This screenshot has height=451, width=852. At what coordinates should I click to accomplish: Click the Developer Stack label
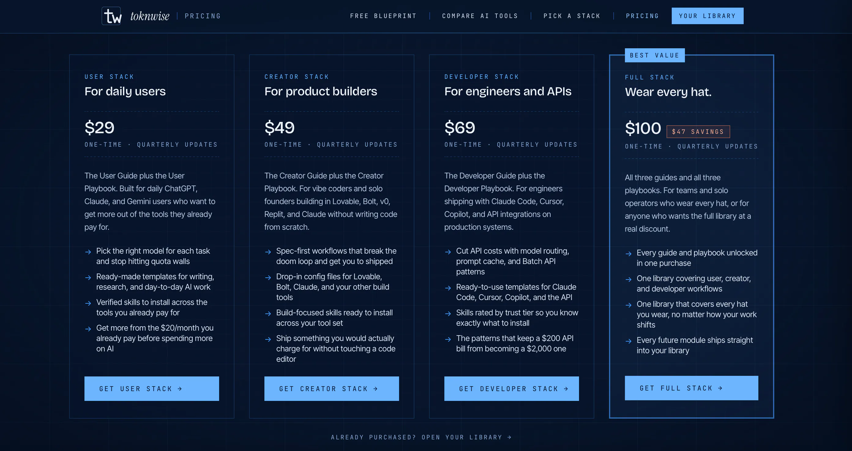(481, 77)
